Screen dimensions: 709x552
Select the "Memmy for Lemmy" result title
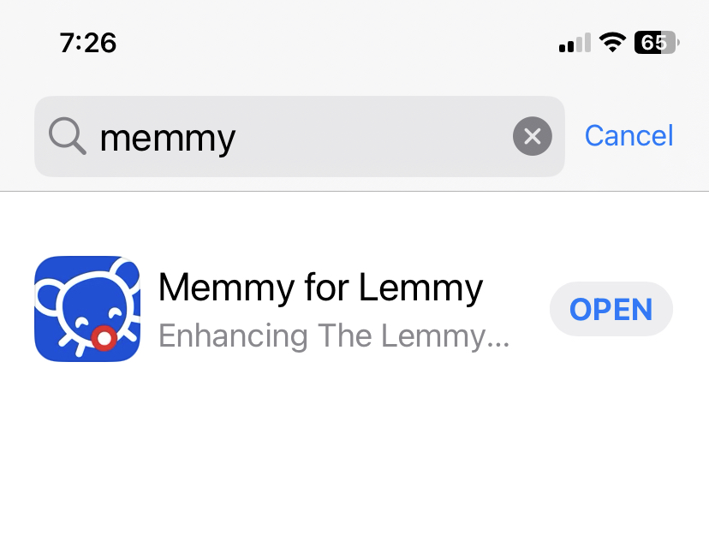(320, 288)
